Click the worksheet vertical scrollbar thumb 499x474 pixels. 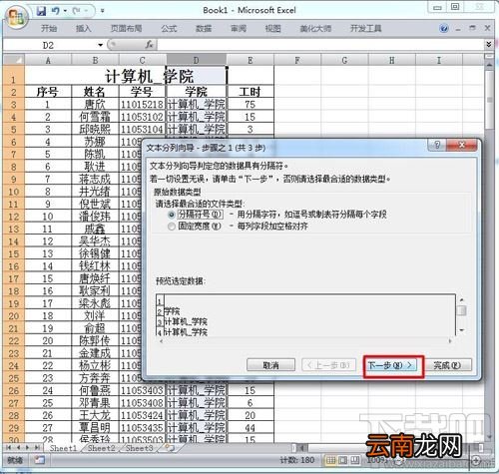(489, 100)
